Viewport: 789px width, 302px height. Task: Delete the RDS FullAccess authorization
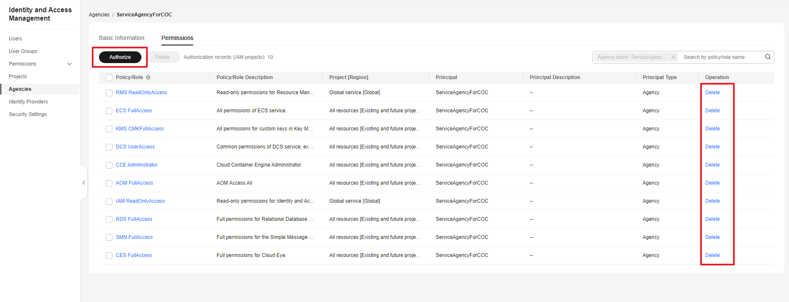coord(712,219)
